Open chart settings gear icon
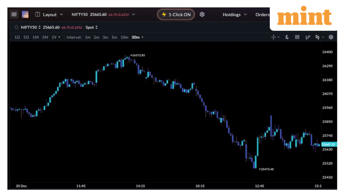Screen dimensions: 347x195 click(x=331, y=37)
